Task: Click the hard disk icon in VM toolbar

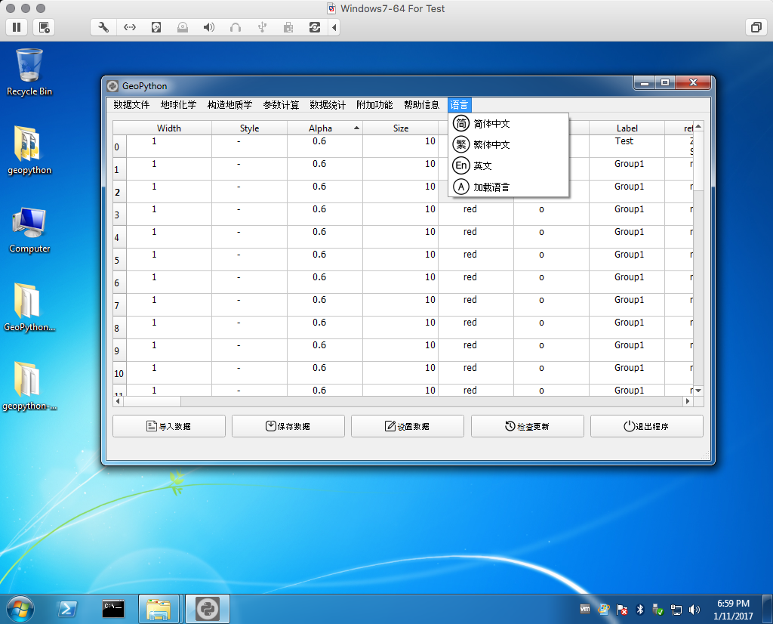Action: tap(156, 27)
